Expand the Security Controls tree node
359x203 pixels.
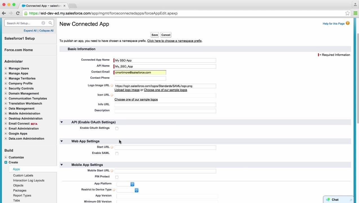(6, 88)
